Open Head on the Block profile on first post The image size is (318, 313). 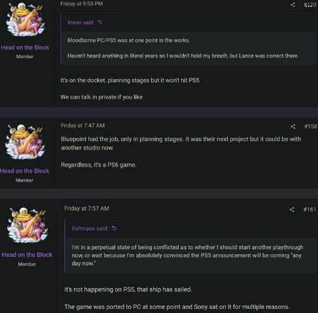click(25, 48)
